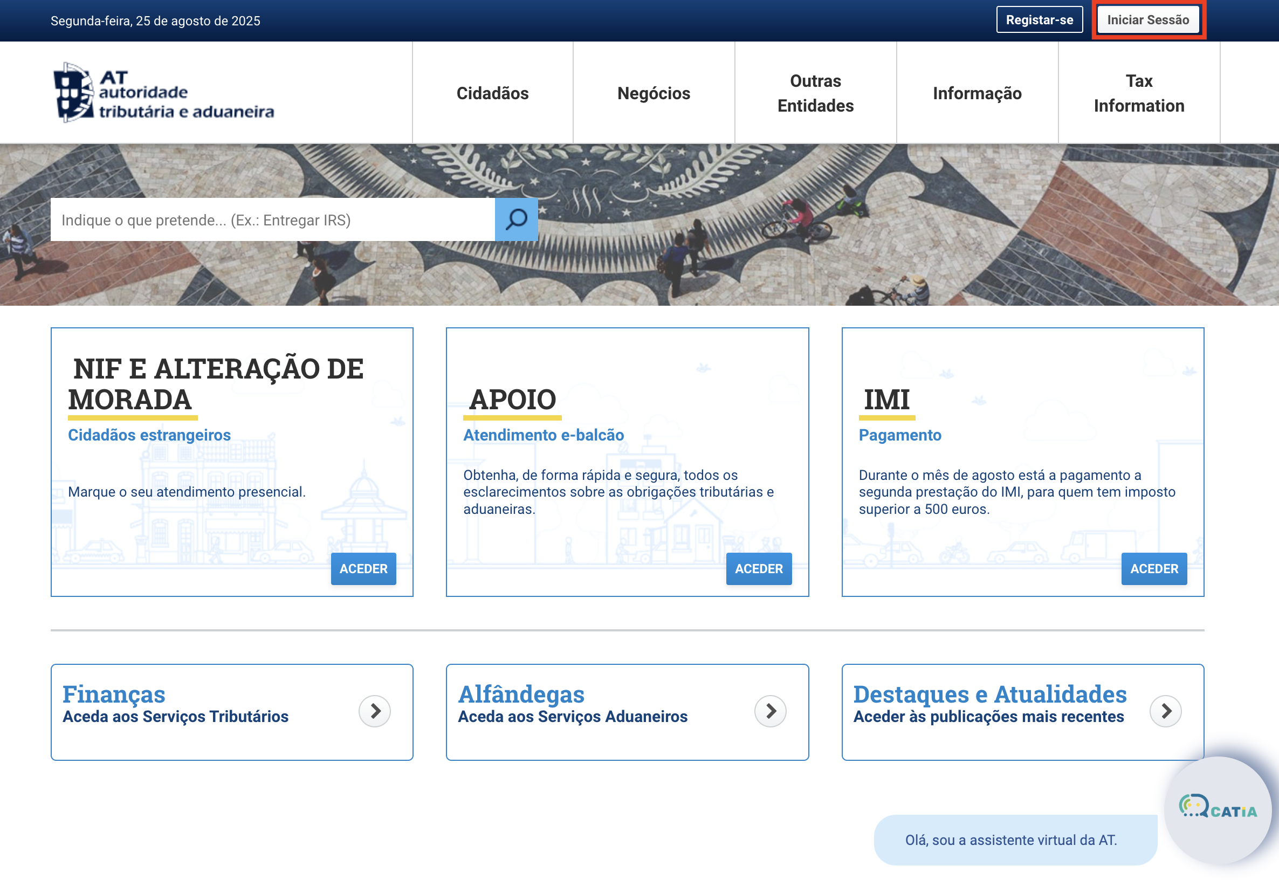This screenshot has width=1279, height=880.
Task: Click the Alfândegas chevron arrow icon
Action: 770,711
